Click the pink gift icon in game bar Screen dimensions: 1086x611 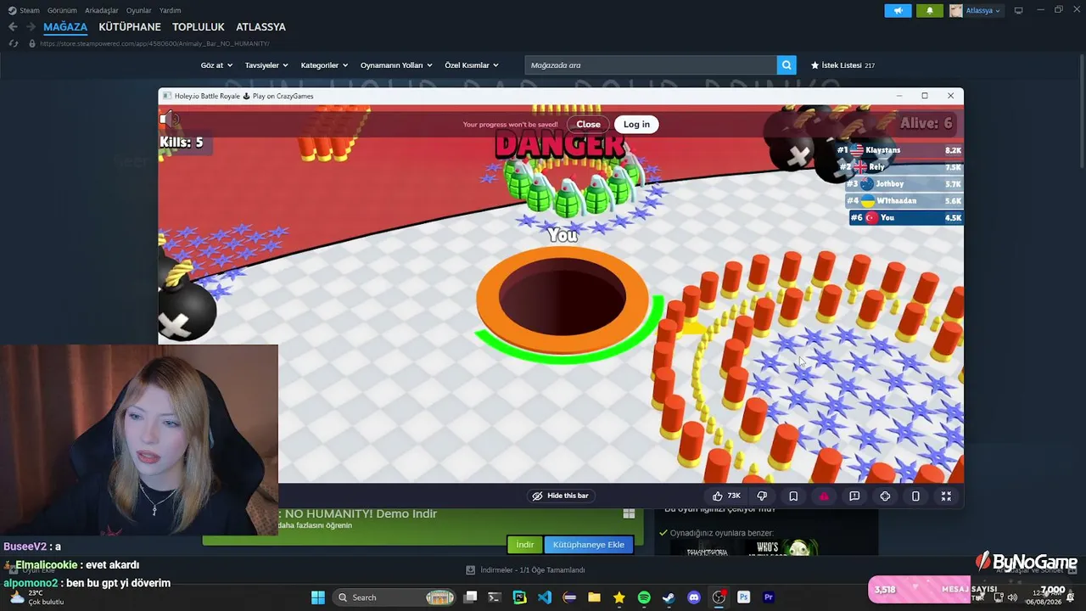824,496
